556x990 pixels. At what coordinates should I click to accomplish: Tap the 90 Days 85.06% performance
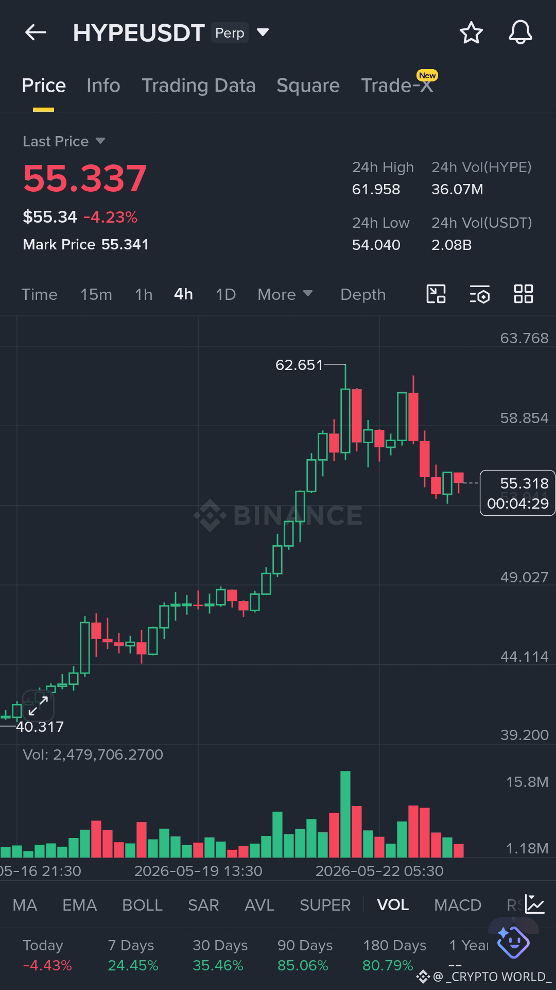(x=305, y=955)
